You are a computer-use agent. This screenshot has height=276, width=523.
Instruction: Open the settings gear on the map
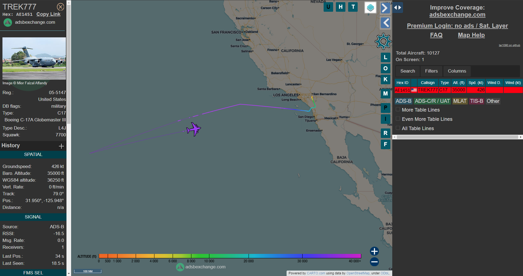[x=383, y=41]
